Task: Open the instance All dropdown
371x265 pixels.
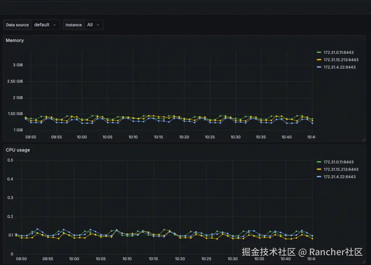Action: [94, 25]
